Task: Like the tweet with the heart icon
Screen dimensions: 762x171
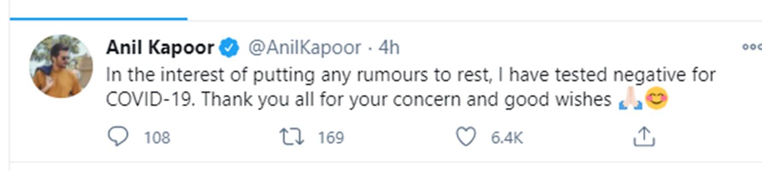Action: [x=466, y=137]
